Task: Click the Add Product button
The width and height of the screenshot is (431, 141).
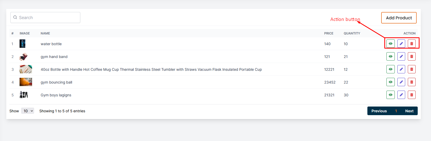Action: [399, 18]
